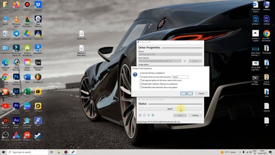Open Google Drive desktop shortcut
This screenshot has height=155, width=275.
(27, 35)
